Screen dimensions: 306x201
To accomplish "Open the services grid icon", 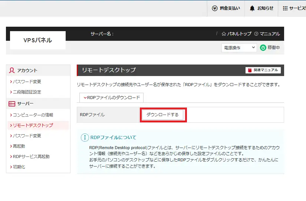I will tap(285, 8).
